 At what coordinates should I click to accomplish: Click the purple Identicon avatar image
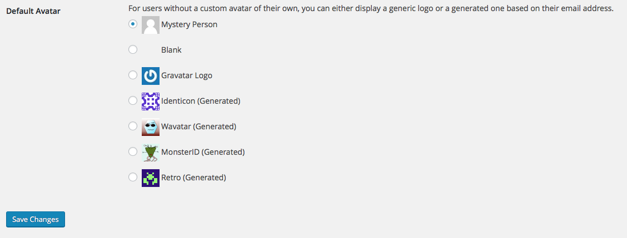tap(151, 102)
